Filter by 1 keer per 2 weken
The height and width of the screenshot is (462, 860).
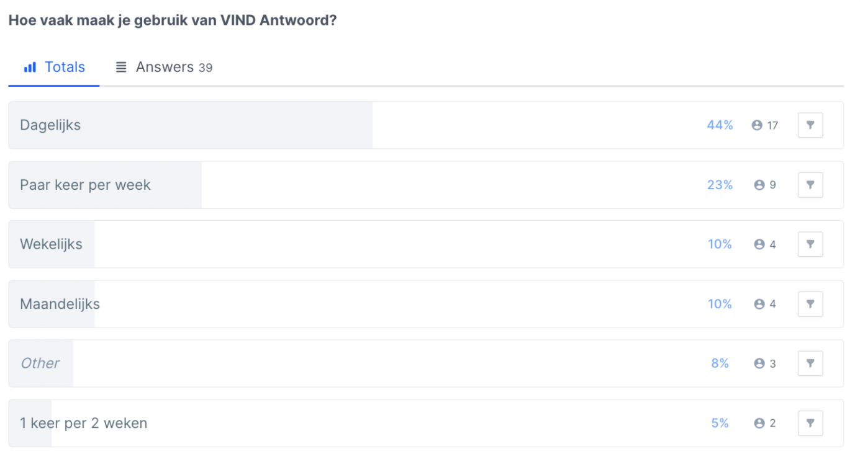pyautogui.click(x=810, y=423)
